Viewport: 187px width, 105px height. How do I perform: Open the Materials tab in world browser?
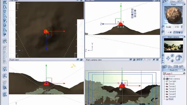[170, 67]
